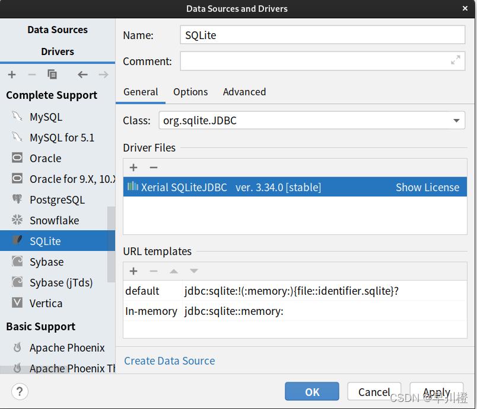Click the Snowflake driver icon

[17, 220]
